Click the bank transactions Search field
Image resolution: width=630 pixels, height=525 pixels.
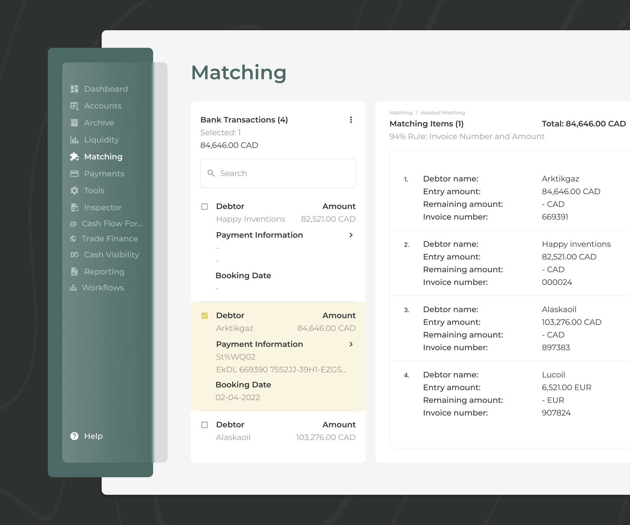pos(278,173)
